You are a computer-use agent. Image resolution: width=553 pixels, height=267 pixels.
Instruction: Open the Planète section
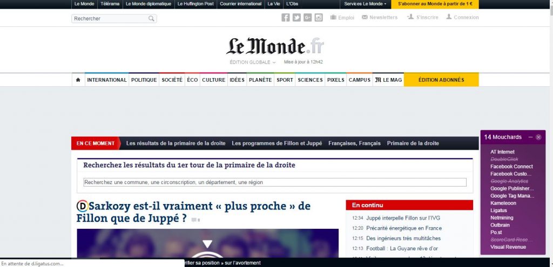coord(260,80)
